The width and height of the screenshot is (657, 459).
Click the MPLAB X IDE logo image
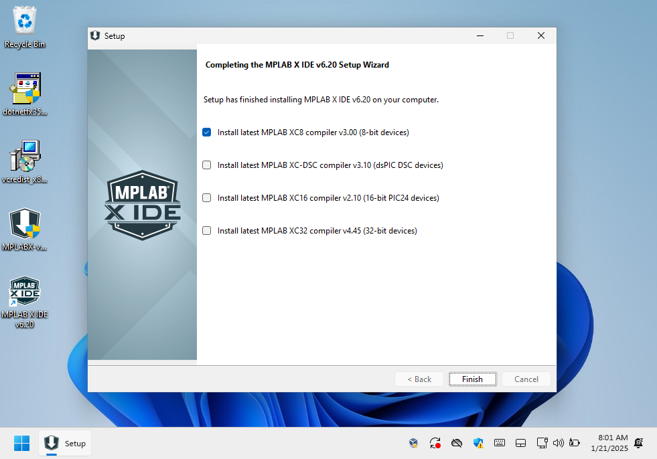(x=143, y=205)
